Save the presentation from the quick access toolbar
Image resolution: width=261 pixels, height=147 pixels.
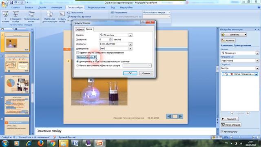(x=11, y=2)
